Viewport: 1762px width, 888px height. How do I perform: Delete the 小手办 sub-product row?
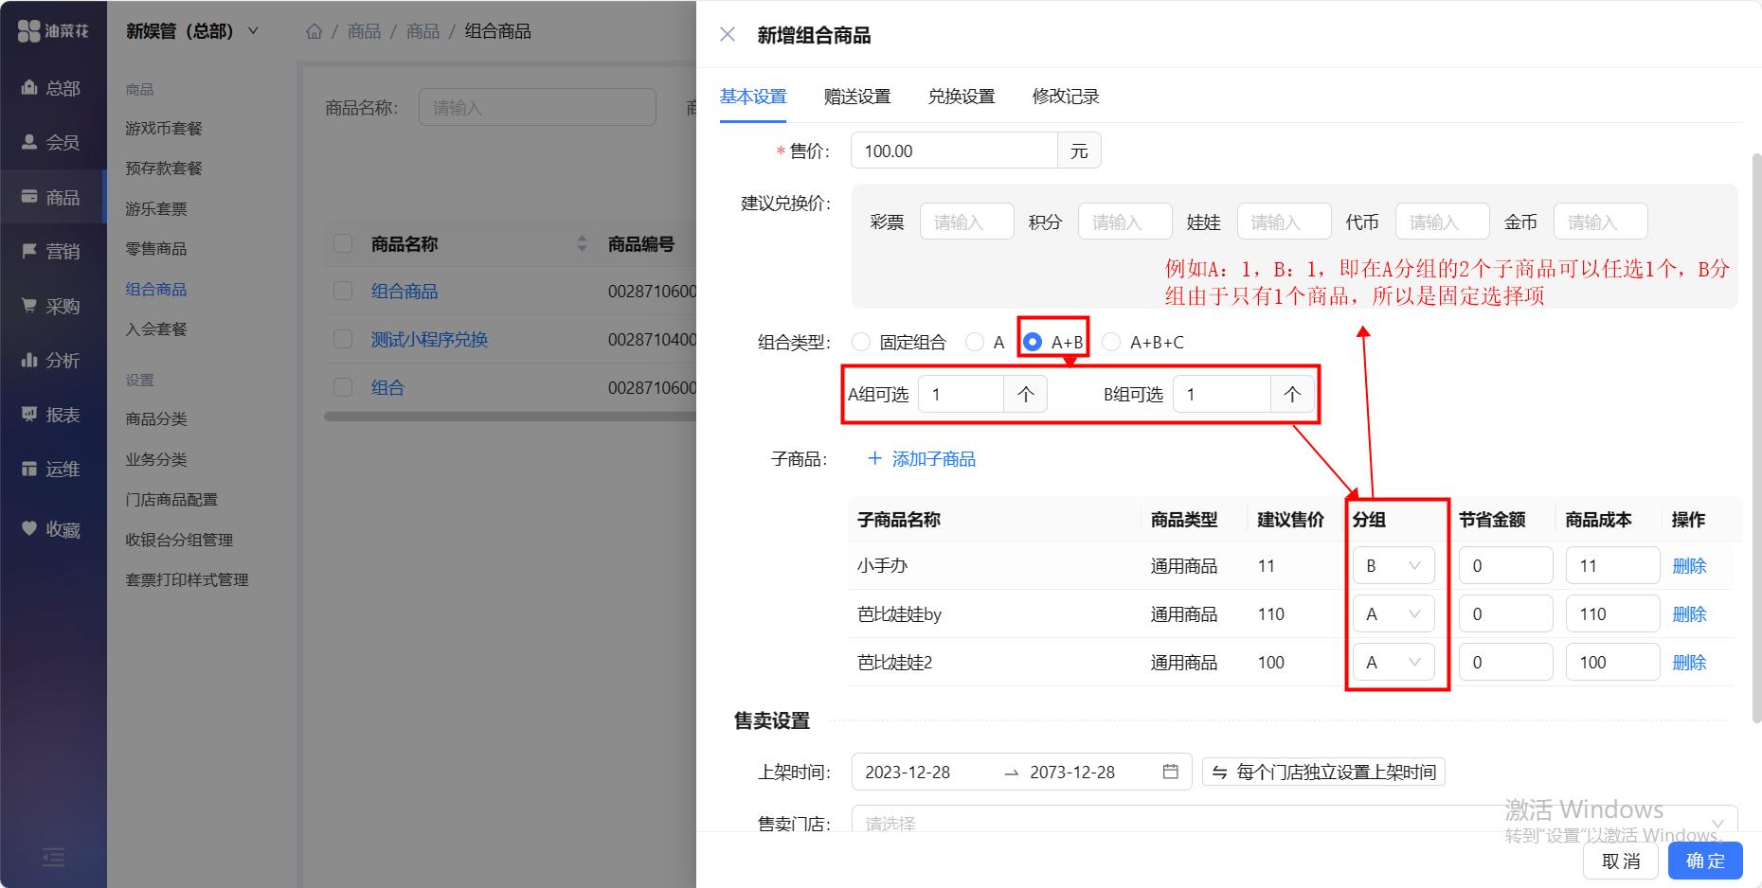click(x=1689, y=565)
